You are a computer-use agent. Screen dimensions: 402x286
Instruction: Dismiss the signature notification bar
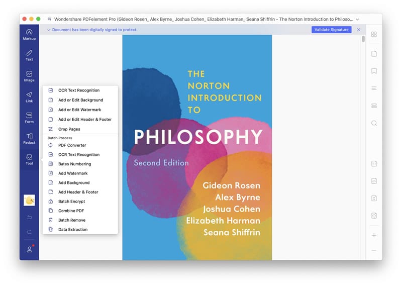(358, 30)
